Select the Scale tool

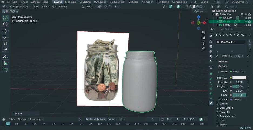point(5,44)
